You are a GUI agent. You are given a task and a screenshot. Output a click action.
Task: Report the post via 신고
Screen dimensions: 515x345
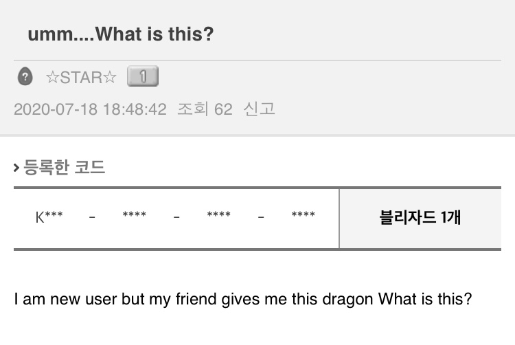(x=259, y=109)
